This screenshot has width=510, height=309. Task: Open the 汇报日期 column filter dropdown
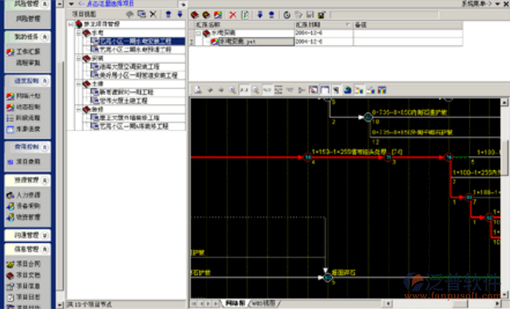(347, 25)
